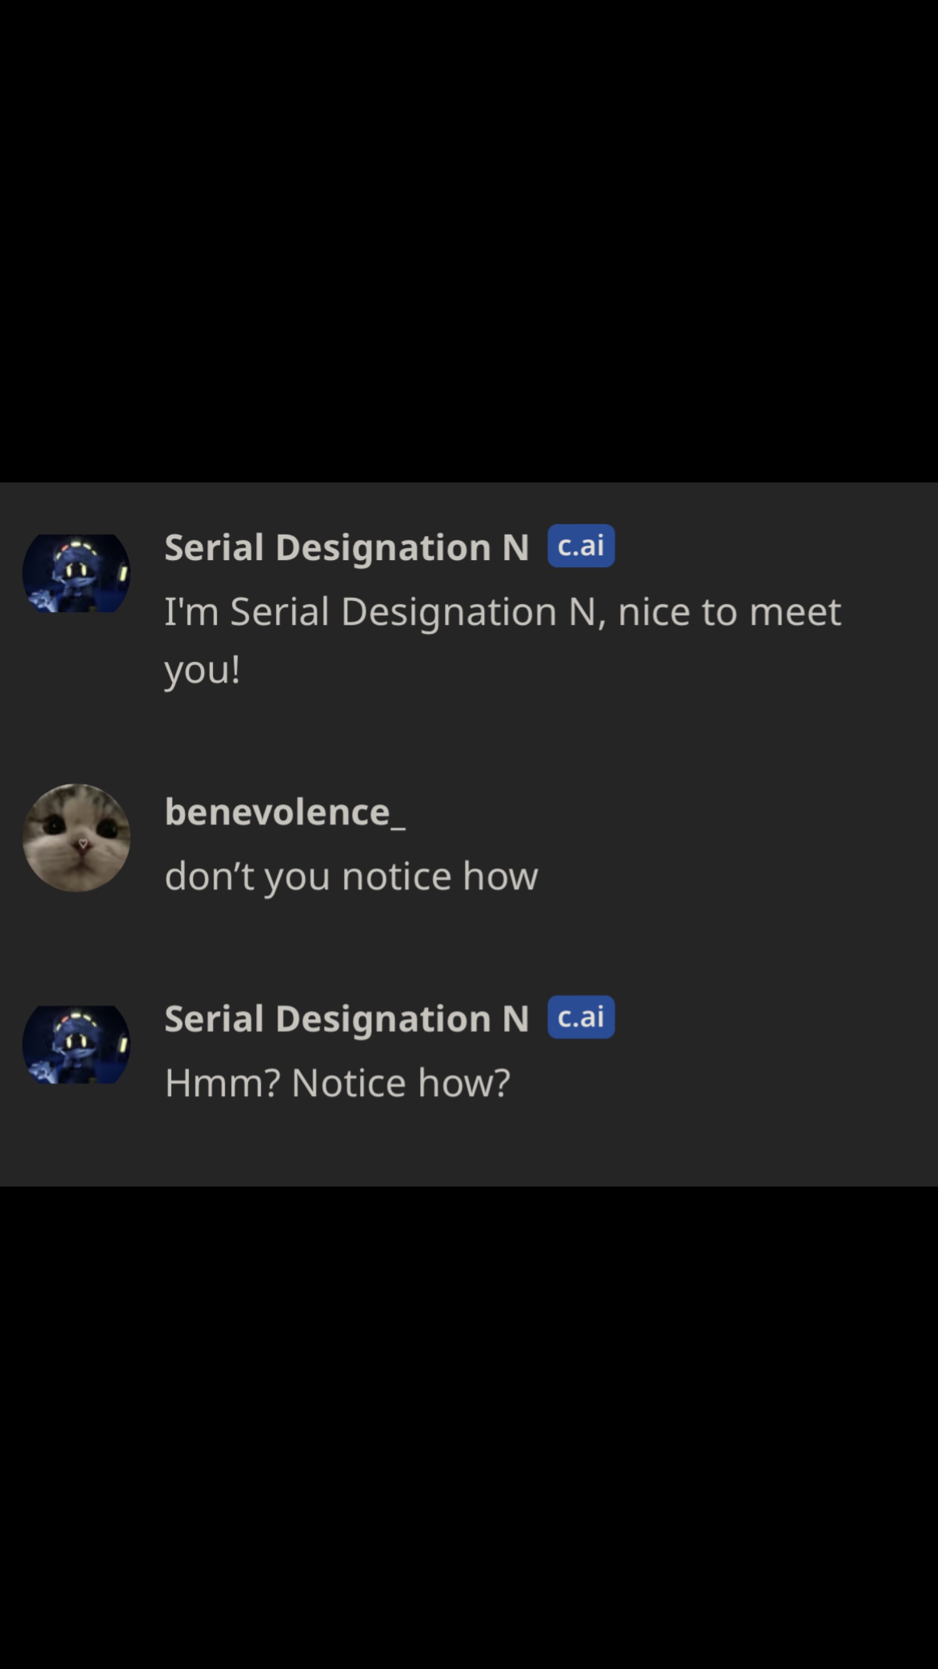Click the word "how" in benevolence_'s message
Viewport: 938px width, 1669px height.
[500, 876]
